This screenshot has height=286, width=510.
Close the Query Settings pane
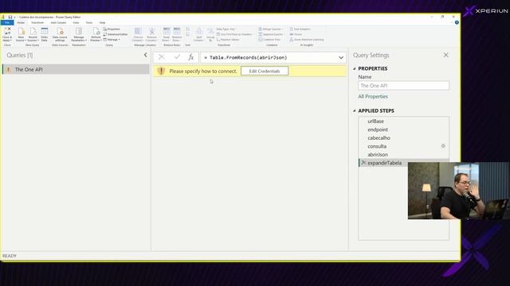click(446, 55)
